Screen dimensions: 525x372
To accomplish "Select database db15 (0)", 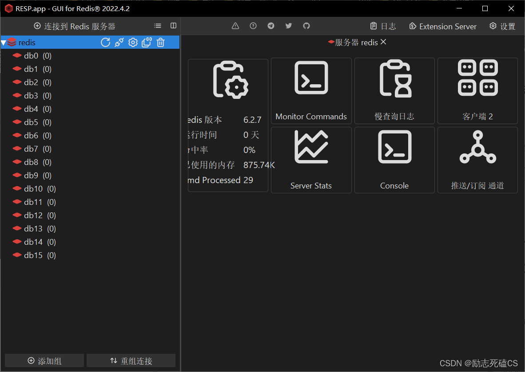I will tap(34, 255).
